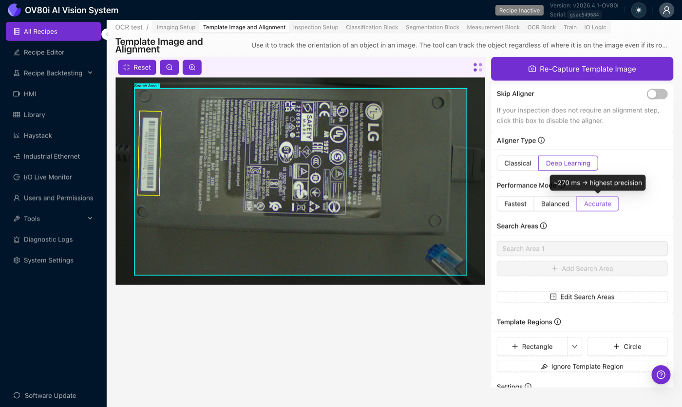This screenshot has height=407, width=682.
Task: Click the zoom out magnifier icon
Action: pos(169,67)
